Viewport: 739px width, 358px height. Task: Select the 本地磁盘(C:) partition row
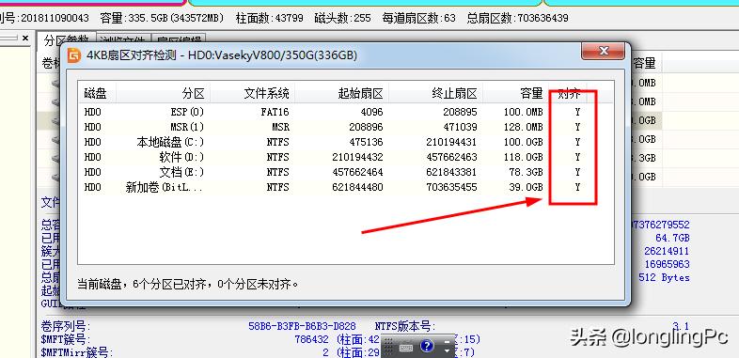tap(346, 142)
